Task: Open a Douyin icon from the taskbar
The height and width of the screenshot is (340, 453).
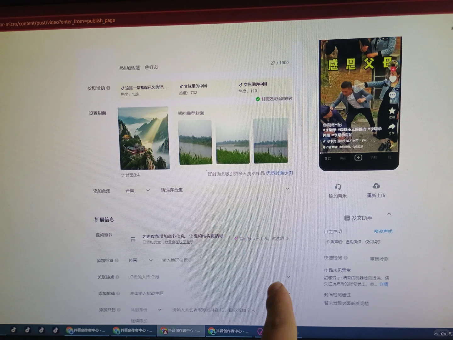Action: (x=13, y=330)
